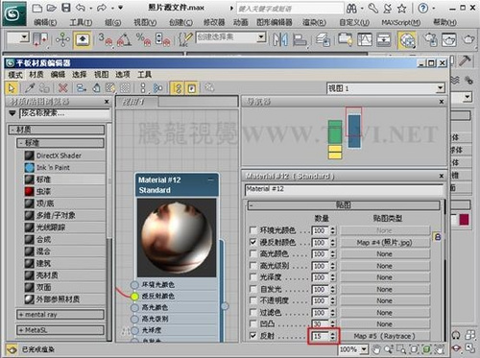Image resolution: width=480 pixels, height=358 pixels.
Task: Click the highlighted material editor icon
Action: [407, 40]
